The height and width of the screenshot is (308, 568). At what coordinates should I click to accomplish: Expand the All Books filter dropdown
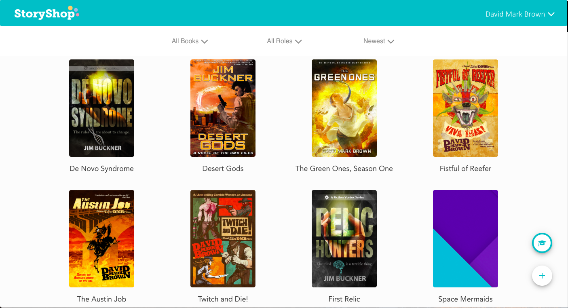coord(190,41)
